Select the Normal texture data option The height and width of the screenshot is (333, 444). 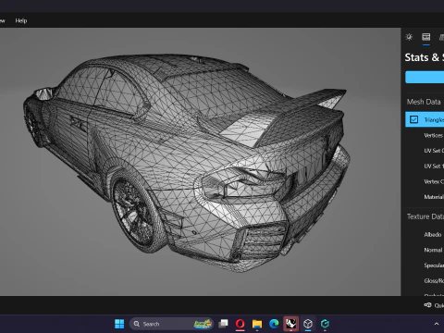click(x=433, y=250)
